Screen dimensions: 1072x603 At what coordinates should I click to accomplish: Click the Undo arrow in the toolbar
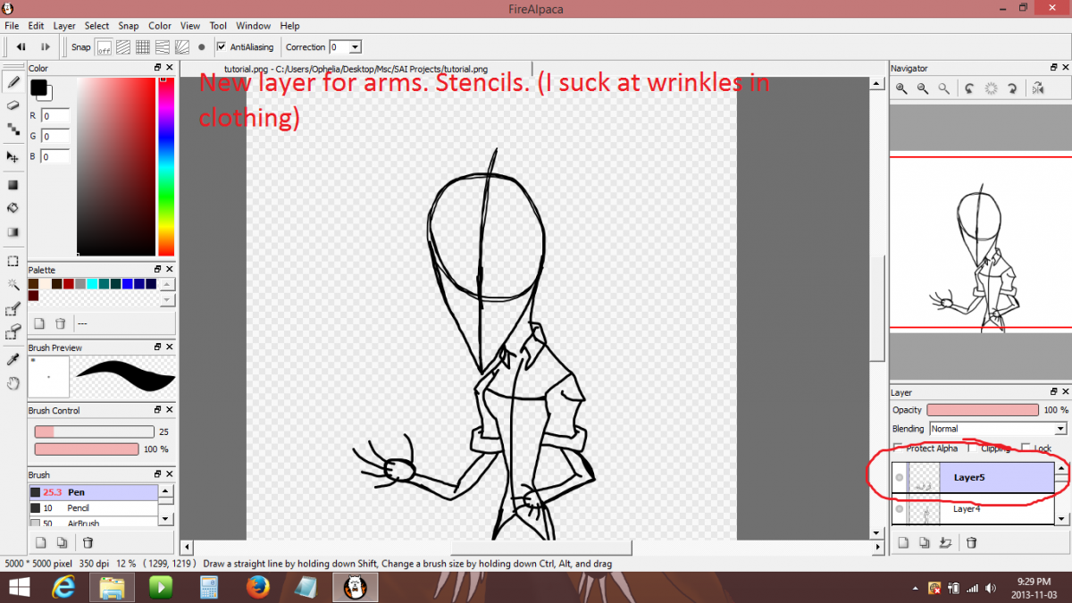[x=21, y=47]
